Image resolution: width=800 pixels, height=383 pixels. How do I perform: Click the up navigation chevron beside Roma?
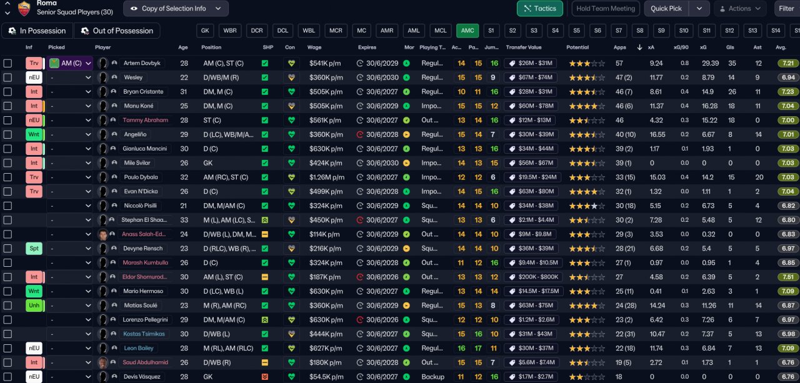[x=7, y=4]
